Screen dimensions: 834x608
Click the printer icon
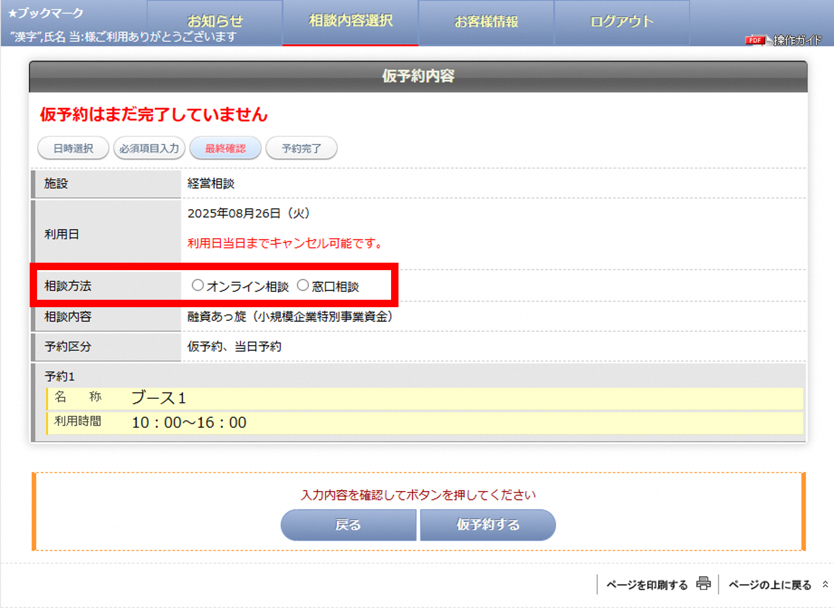click(703, 583)
